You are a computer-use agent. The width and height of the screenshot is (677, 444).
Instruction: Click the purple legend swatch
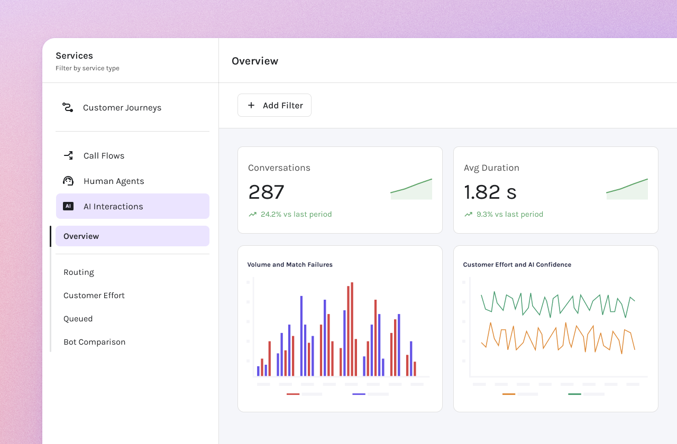tap(359, 394)
